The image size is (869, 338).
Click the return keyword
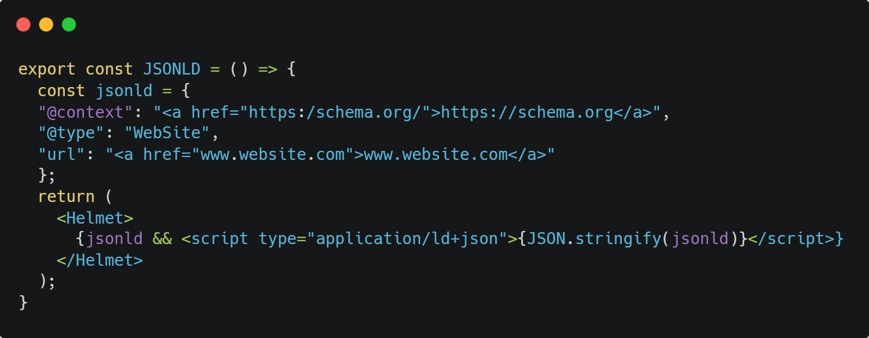(x=66, y=196)
